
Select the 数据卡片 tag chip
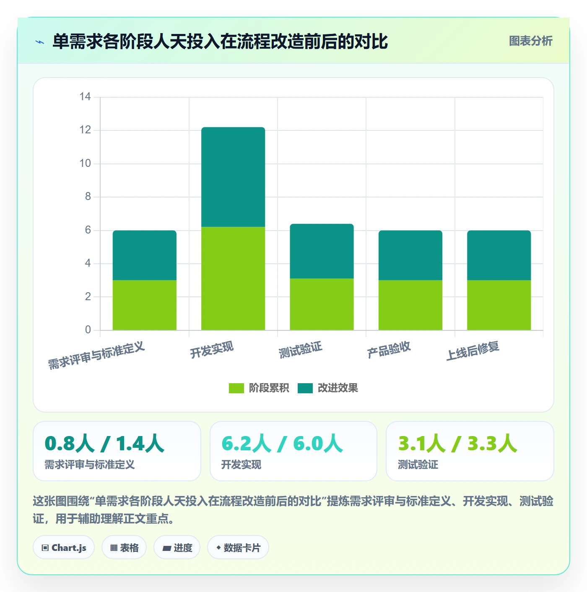click(x=238, y=548)
